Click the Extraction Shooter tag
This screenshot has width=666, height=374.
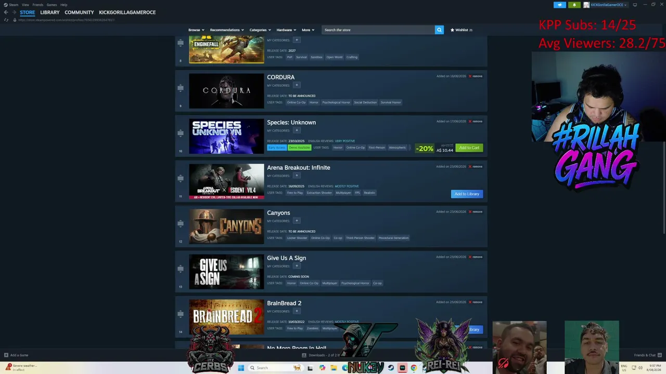[319, 193]
